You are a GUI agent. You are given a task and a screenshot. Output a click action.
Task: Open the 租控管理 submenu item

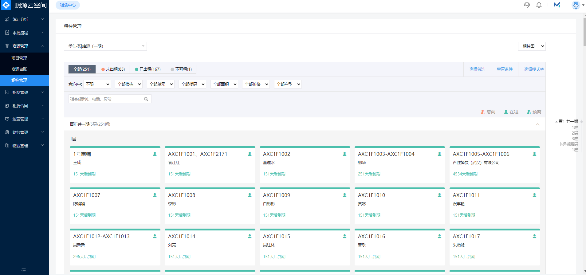(25, 80)
